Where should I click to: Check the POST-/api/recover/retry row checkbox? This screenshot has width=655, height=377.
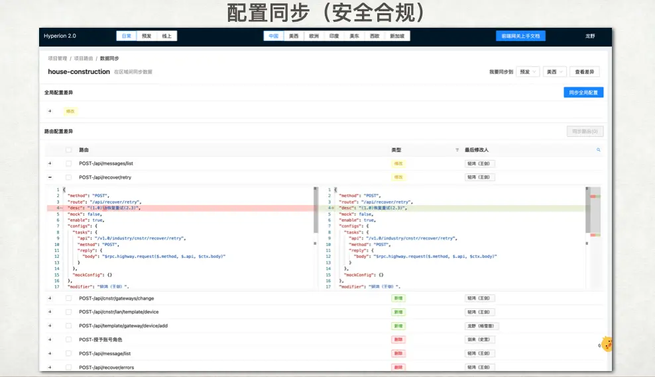click(68, 177)
